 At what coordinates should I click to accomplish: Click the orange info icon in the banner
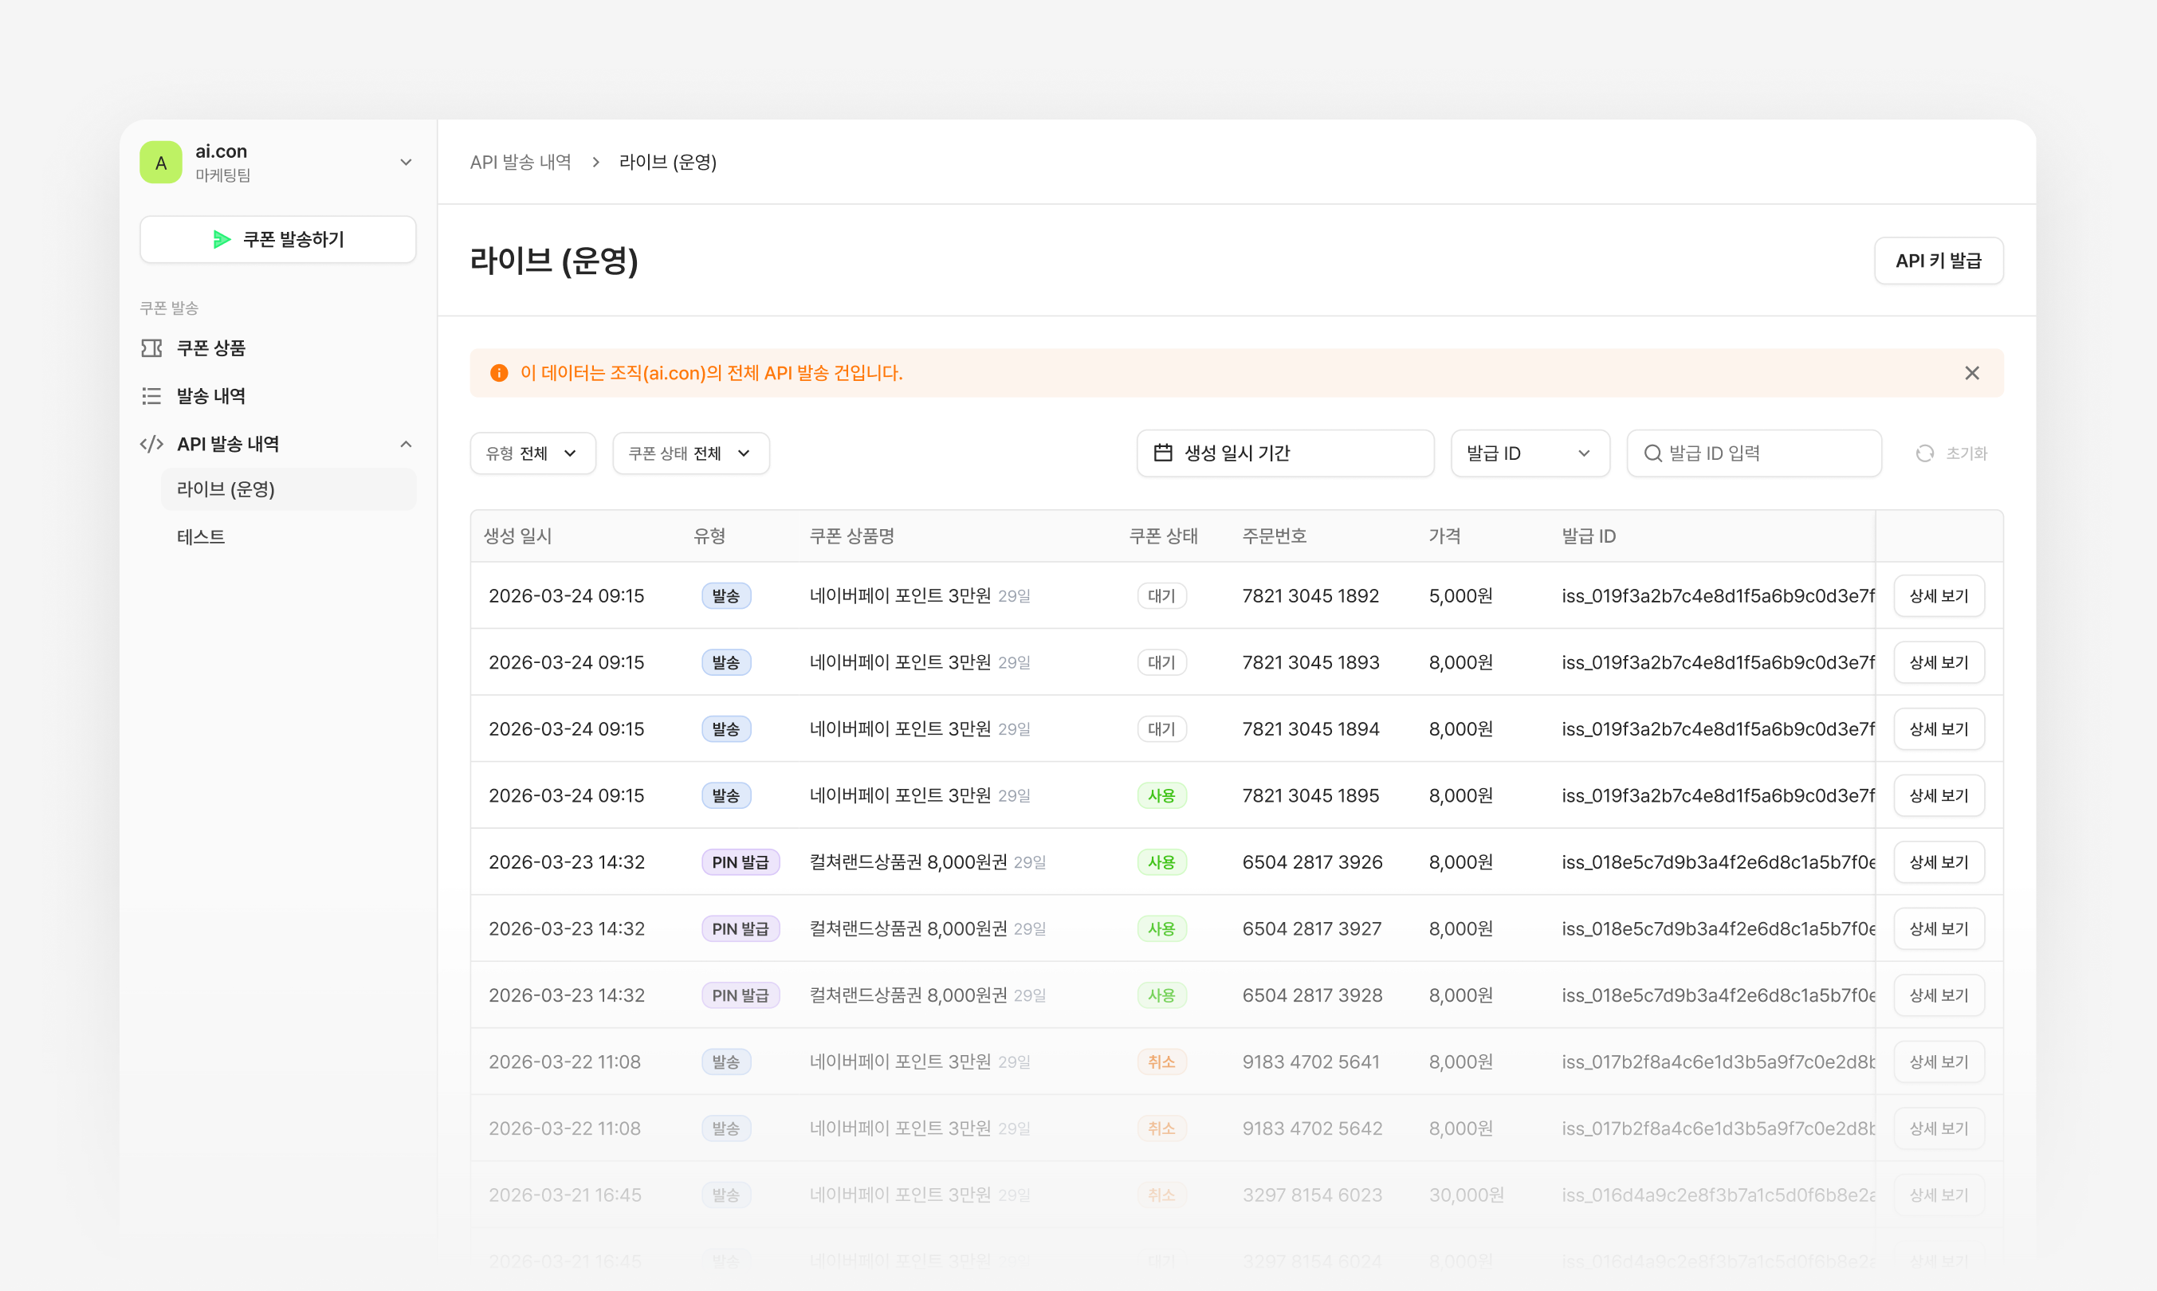point(498,373)
